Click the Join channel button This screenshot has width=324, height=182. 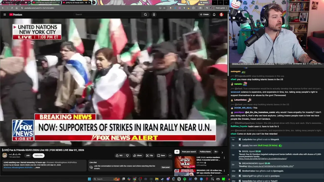coord(28,155)
